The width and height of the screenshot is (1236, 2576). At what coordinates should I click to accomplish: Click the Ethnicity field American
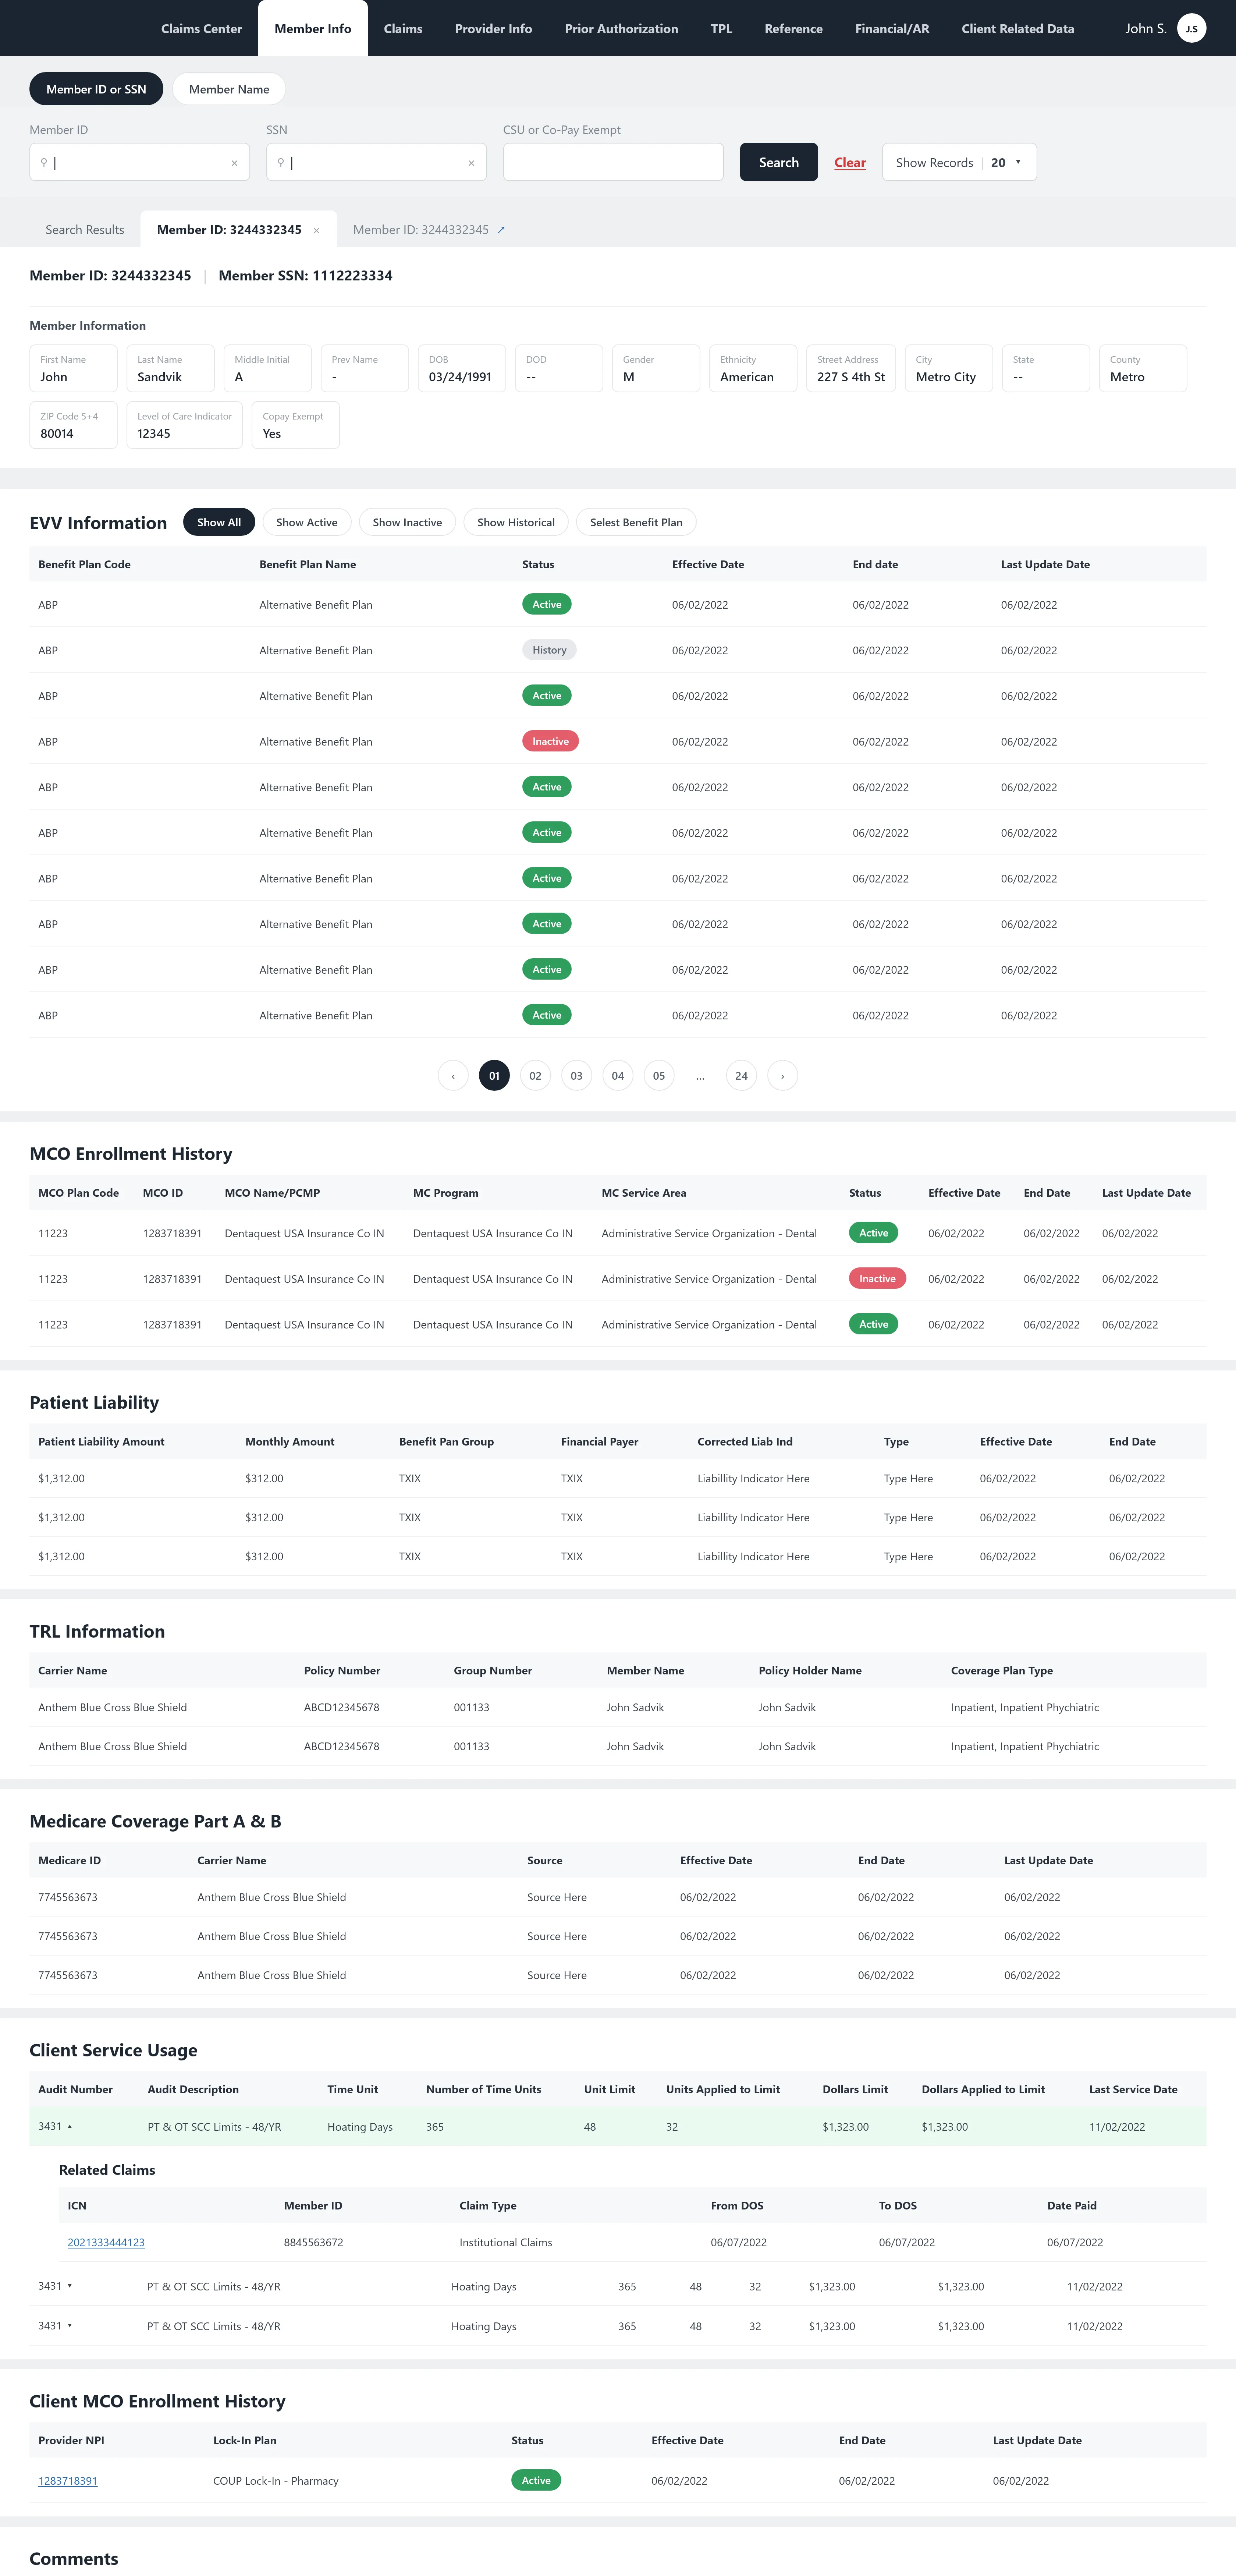tap(753, 368)
